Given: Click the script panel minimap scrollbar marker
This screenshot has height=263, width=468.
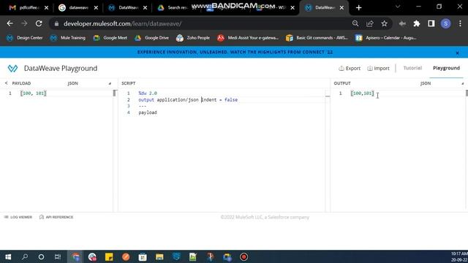Looking at the screenshot, I should (x=328, y=96).
